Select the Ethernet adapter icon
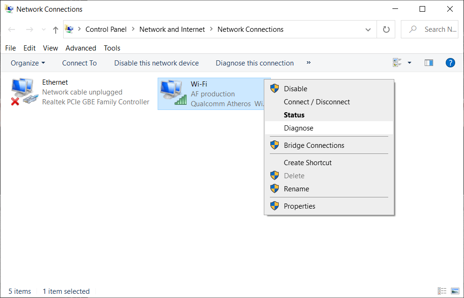Screen dimensions: 464x298 click(23, 90)
